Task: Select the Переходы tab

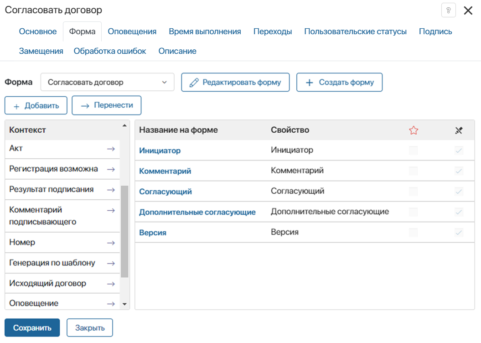Action: pyautogui.click(x=273, y=31)
